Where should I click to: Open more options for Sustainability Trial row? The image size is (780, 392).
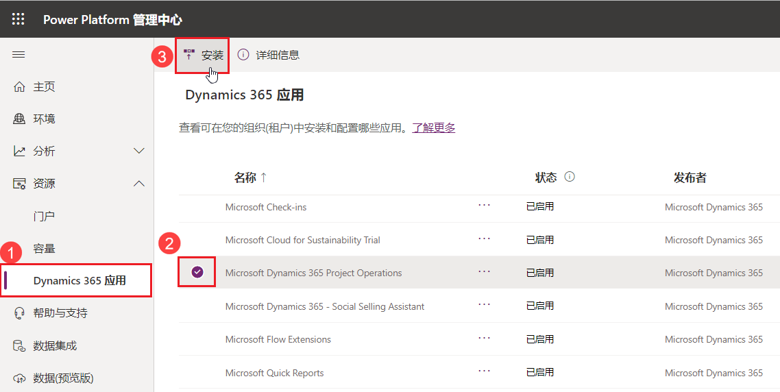point(484,238)
